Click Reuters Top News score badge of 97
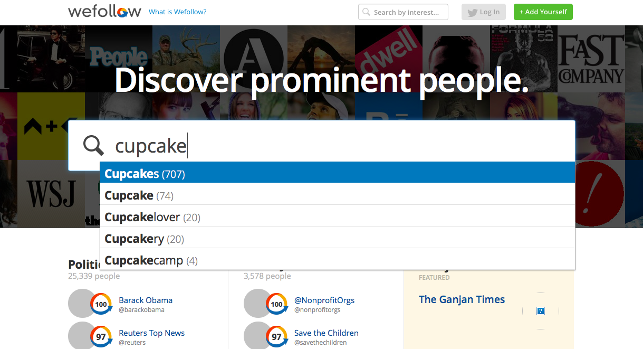The image size is (643, 349). coord(101,337)
